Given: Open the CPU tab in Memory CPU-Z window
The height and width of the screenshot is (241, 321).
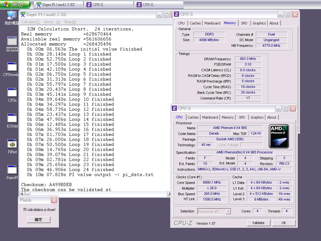Looking at the screenshot, I should (x=181, y=23).
